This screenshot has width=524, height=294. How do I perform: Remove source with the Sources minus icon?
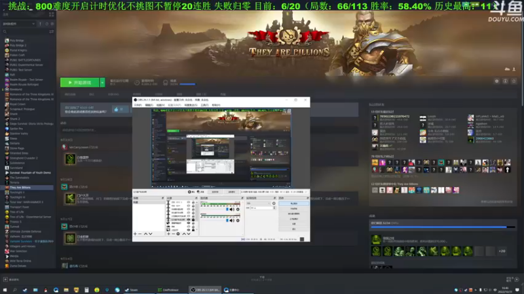173,234
